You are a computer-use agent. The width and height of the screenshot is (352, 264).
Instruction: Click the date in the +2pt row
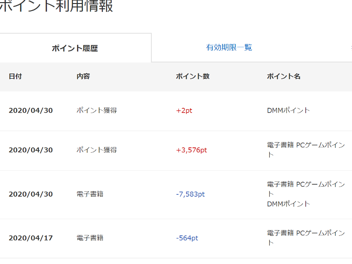31,110
